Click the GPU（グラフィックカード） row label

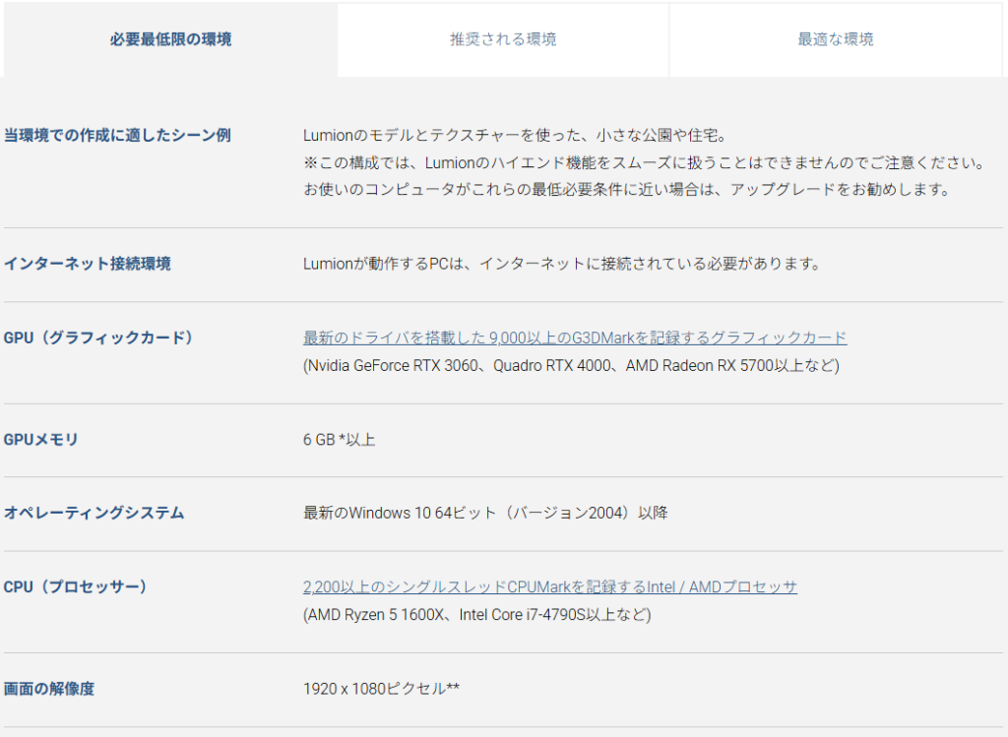click(x=98, y=338)
